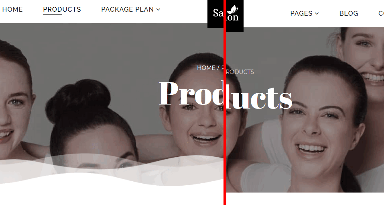Viewport: 384px width, 205px height.
Task: Go to the HOME navigation link
Action: pyautogui.click(x=12, y=9)
